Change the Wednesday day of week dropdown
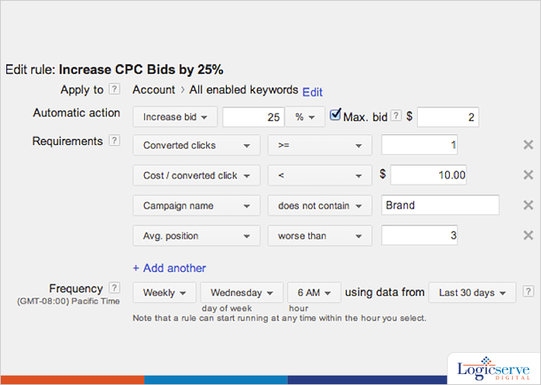 (x=241, y=292)
